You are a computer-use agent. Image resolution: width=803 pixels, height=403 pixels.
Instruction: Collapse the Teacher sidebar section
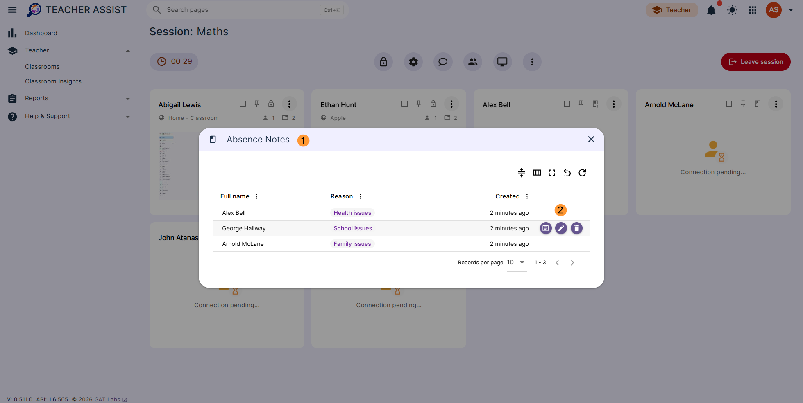click(128, 51)
